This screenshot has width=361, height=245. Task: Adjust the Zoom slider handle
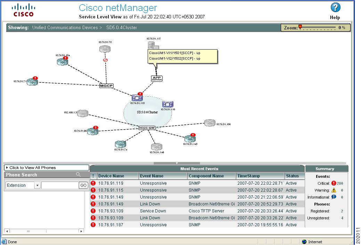pos(300,26)
